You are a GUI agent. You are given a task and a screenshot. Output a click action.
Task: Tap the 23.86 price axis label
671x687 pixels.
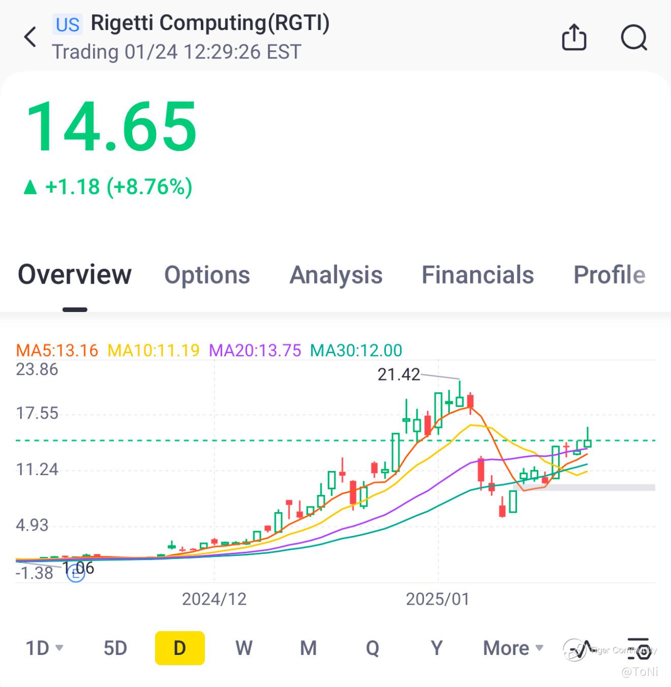tap(37, 369)
